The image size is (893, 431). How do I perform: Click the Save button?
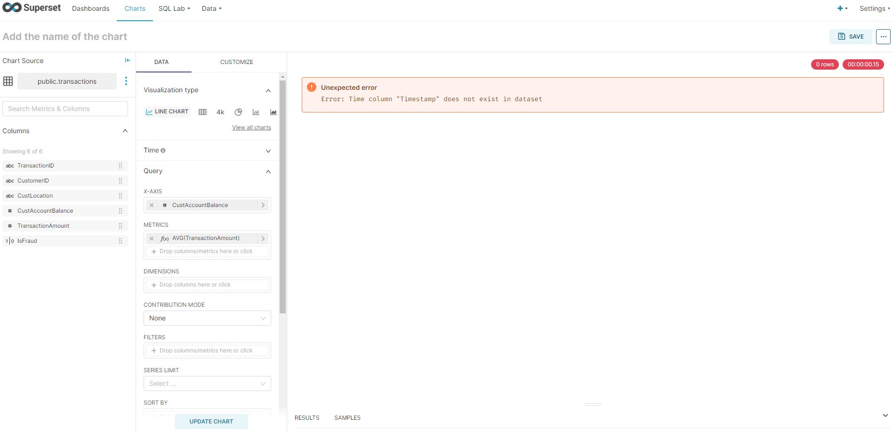tap(851, 36)
